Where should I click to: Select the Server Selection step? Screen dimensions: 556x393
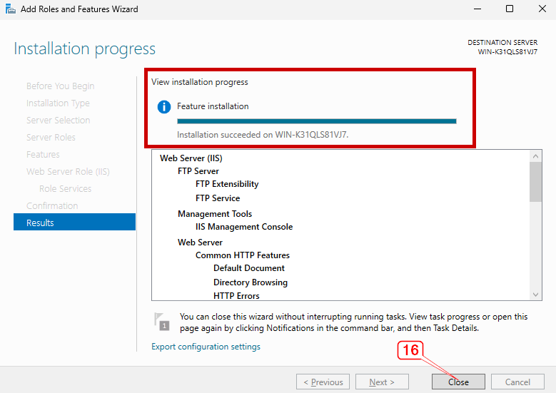[x=58, y=120]
